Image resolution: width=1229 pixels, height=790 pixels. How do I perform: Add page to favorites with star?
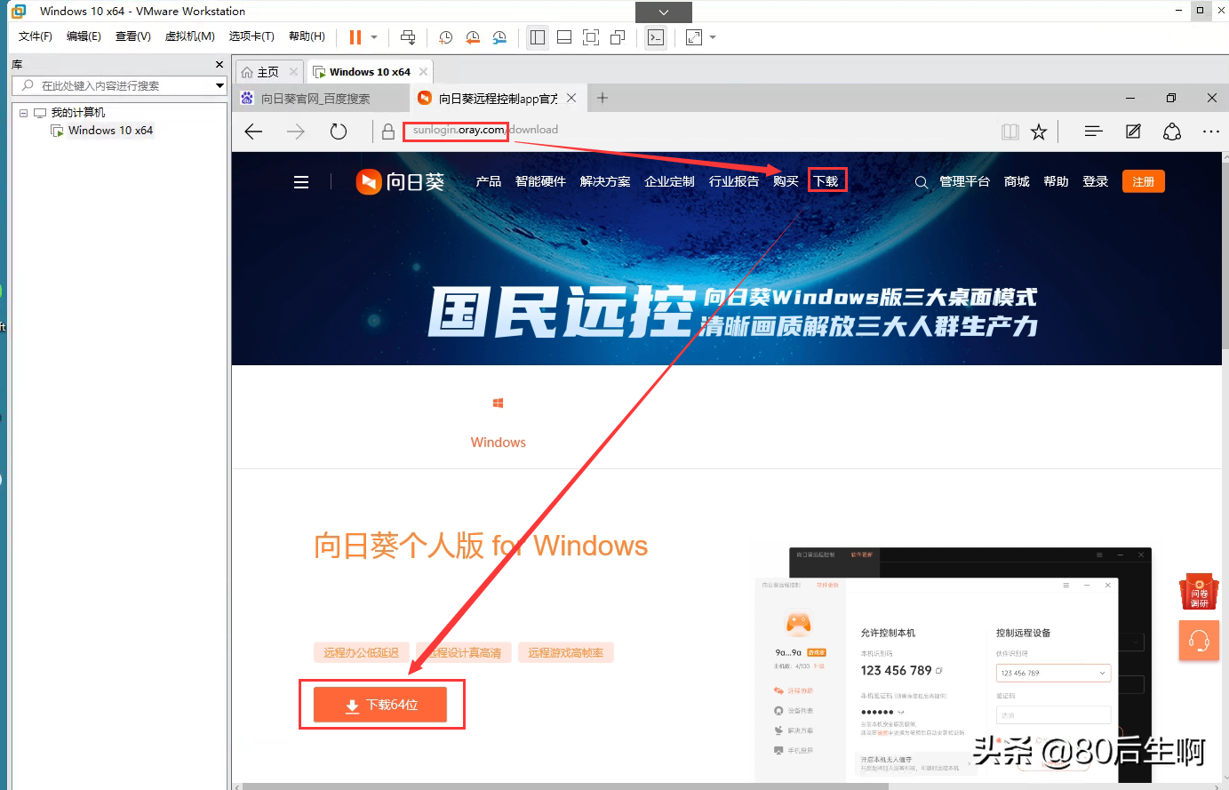click(1039, 132)
